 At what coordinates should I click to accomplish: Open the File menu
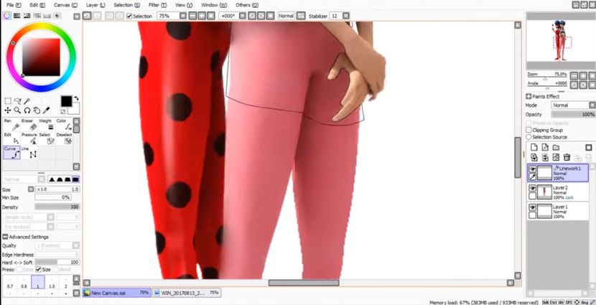pos(14,5)
